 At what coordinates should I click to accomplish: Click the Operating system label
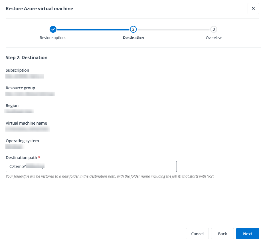(22, 141)
